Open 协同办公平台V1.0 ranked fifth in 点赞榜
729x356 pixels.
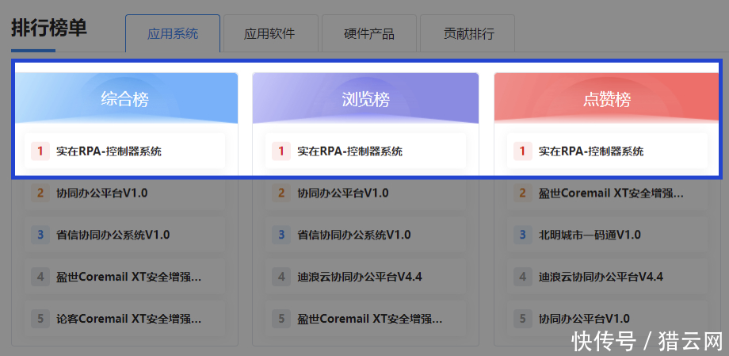pyautogui.click(x=584, y=319)
